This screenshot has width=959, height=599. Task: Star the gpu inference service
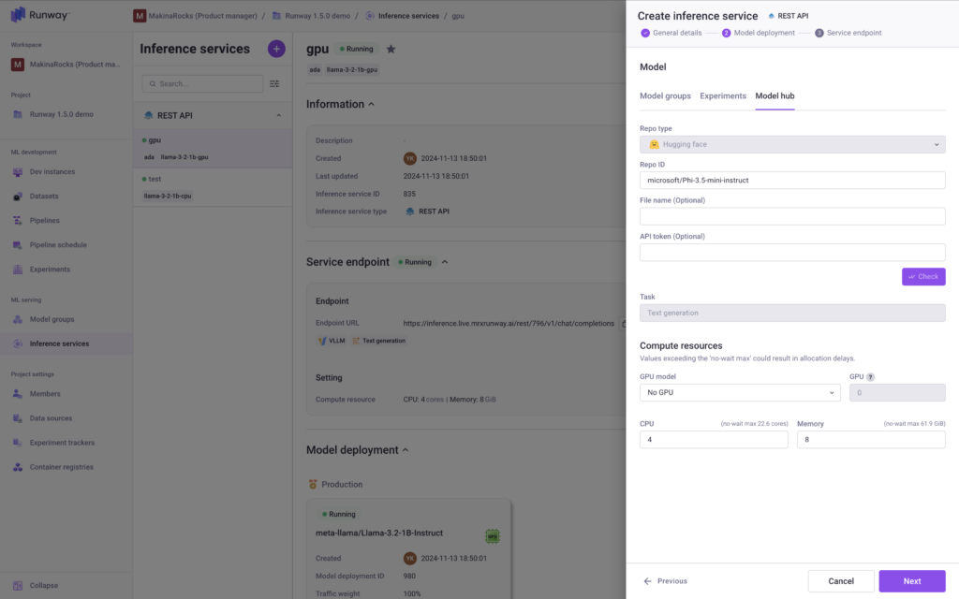(391, 49)
